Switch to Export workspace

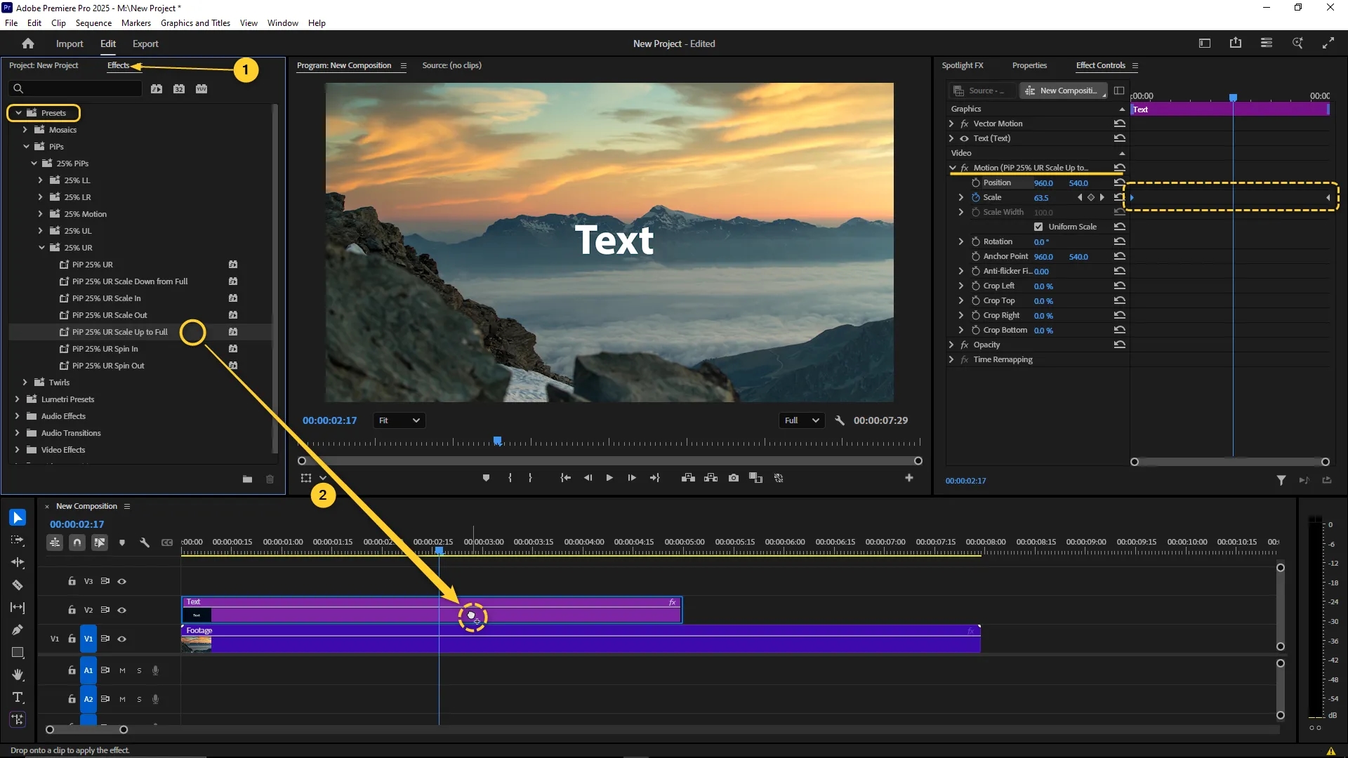pos(145,44)
